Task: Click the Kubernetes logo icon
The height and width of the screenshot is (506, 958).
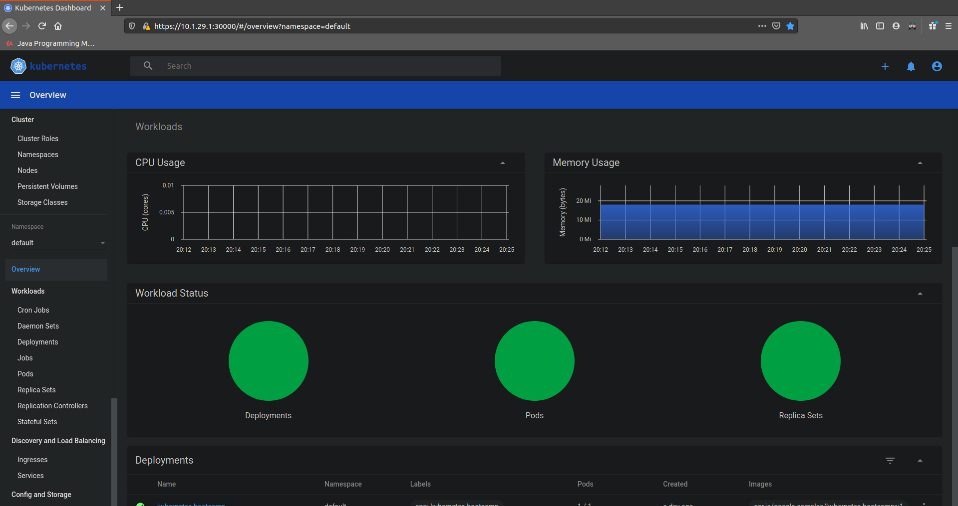Action: [x=18, y=66]
